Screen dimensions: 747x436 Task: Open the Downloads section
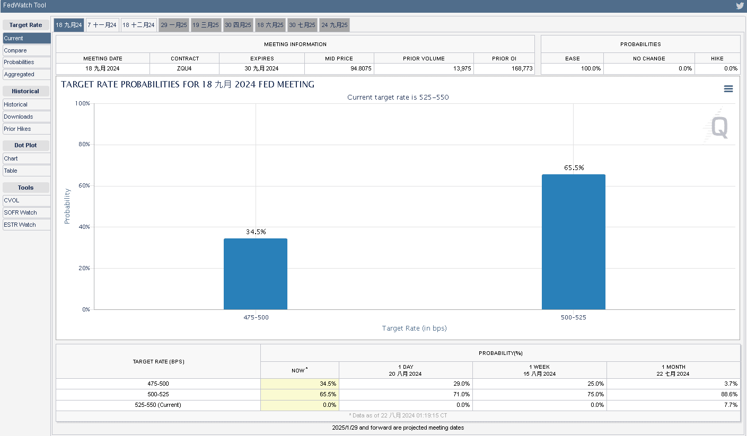coord(27,117)
